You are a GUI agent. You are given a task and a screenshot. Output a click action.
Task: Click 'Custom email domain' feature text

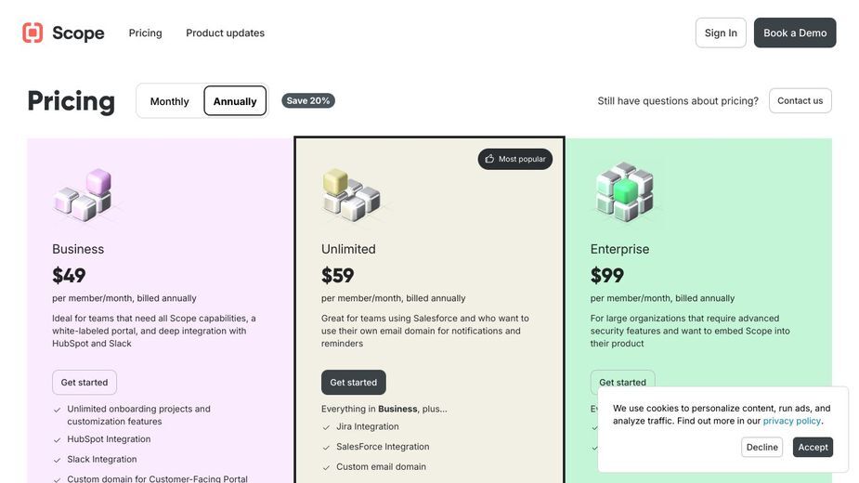(x=382, y=467)
